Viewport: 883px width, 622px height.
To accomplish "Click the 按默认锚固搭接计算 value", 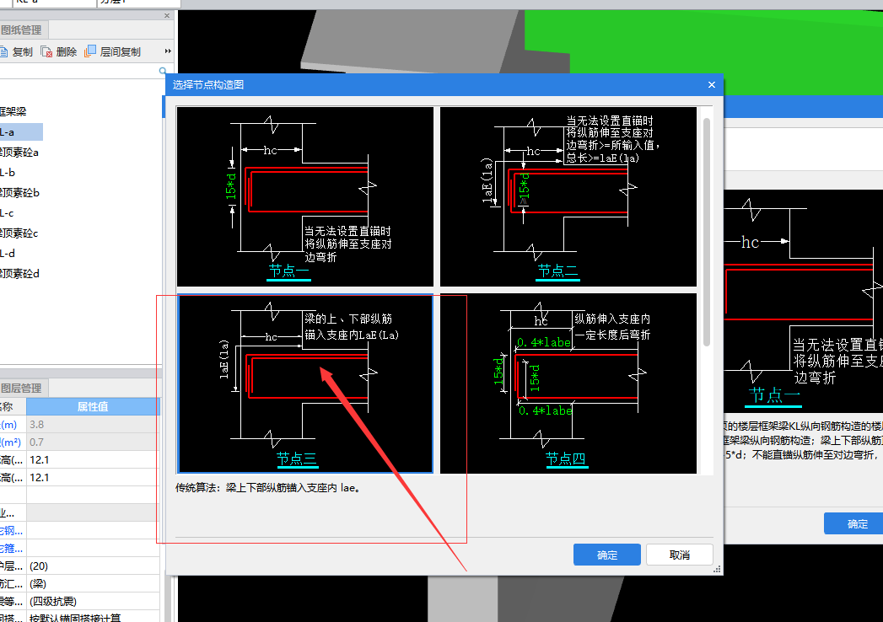I will pyautogui.click(x=93, y=617).
